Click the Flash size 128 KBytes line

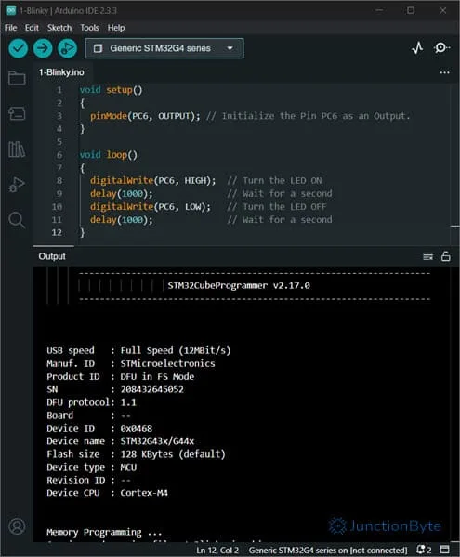(x=137, y=454)
